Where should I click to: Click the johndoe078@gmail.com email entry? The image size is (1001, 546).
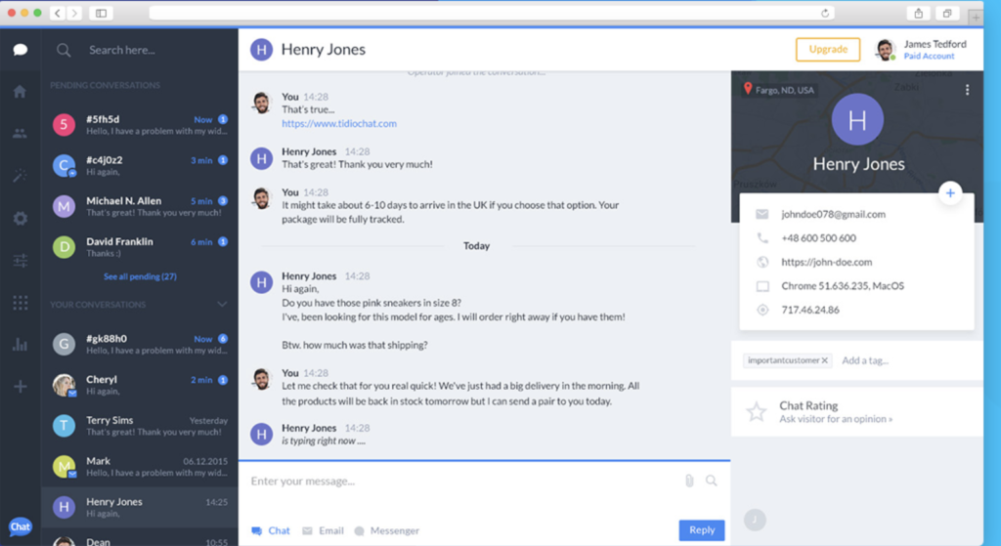click(x=833, y=214)
